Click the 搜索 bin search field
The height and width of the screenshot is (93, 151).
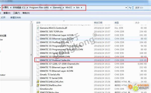142,8
